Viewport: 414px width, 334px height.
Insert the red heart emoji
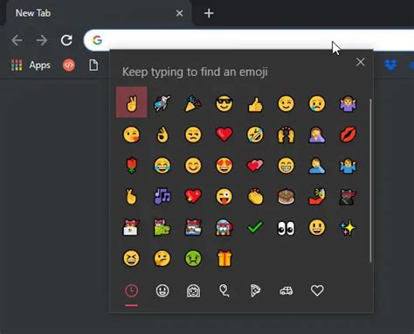224,135
